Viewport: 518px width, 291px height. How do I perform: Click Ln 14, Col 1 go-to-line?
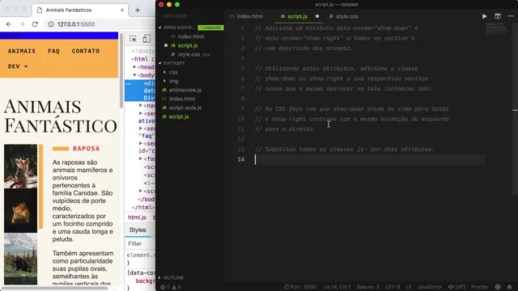point(338,287)
